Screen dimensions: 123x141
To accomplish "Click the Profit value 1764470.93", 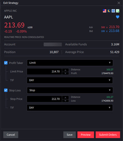I will 107,73.
